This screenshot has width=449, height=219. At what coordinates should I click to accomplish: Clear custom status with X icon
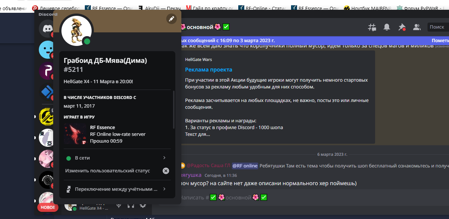(166, 171)
